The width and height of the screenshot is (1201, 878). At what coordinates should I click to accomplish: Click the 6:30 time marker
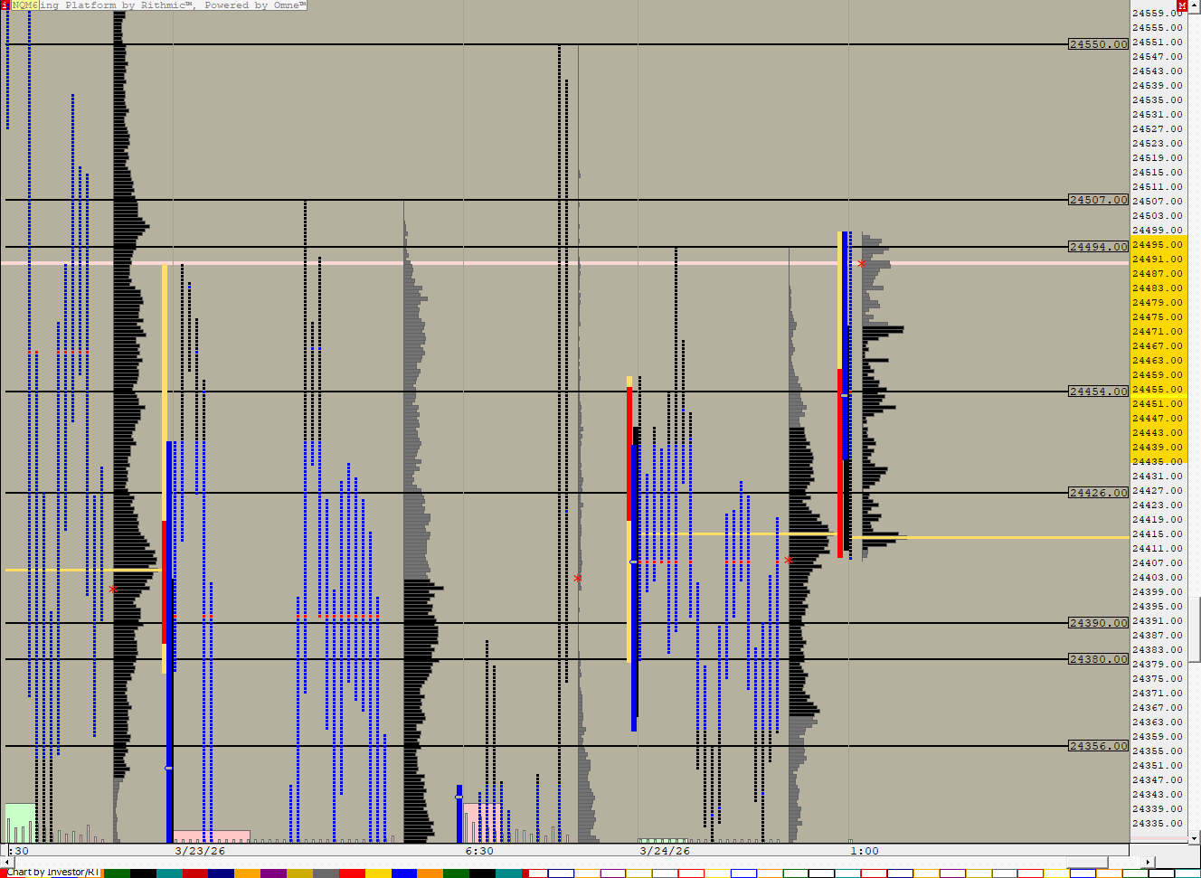(x=479, y=851)
